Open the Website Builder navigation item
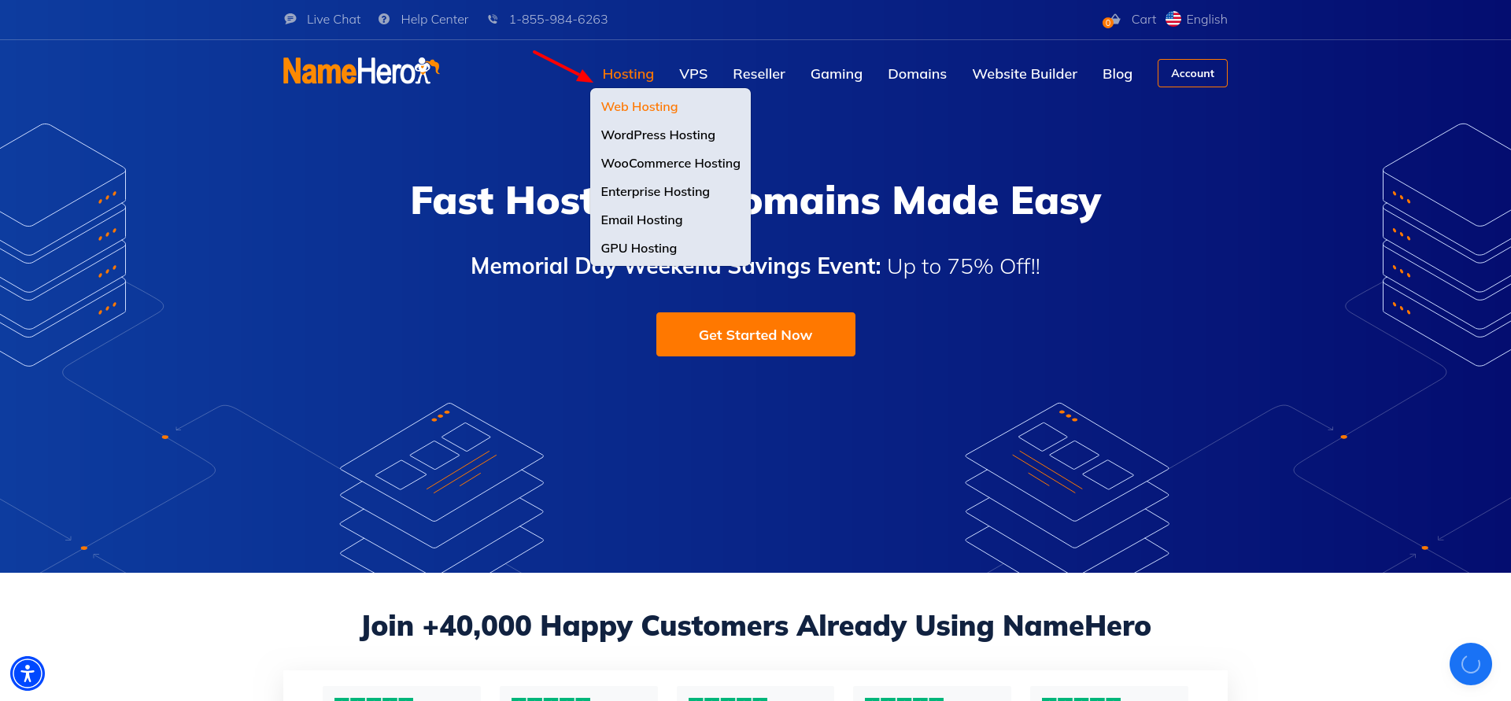The width and height of the screenshot is (1511, 701). [1025, 74]
